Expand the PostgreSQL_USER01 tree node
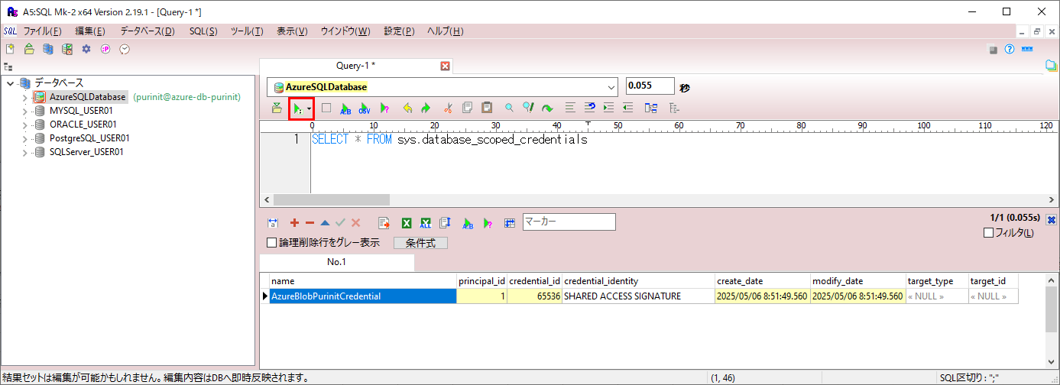The height and width of the screenshot is (385, 1060). [24, 138]
